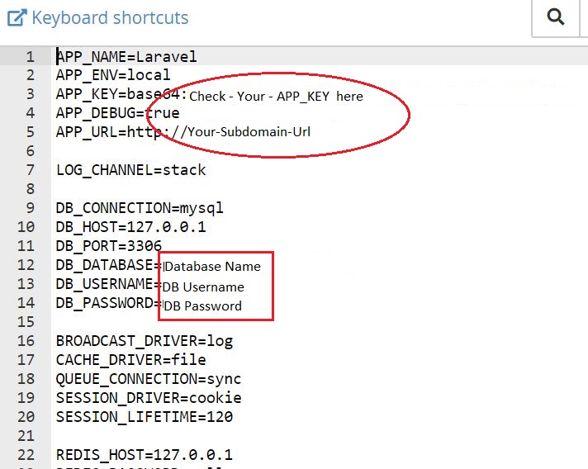Click the REDIS_HOST=127.0.0.1 line
Viewport: 588px width, 469px height.
(145, 455)
